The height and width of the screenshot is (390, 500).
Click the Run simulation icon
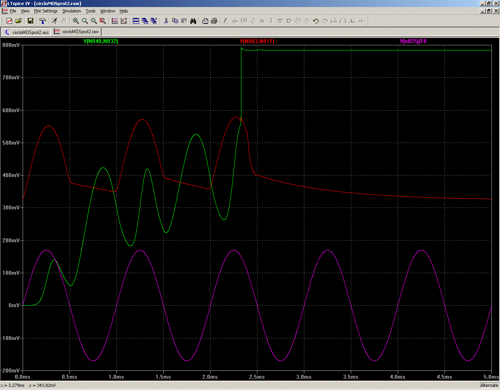pyautogui.click(x=54, y=21)
